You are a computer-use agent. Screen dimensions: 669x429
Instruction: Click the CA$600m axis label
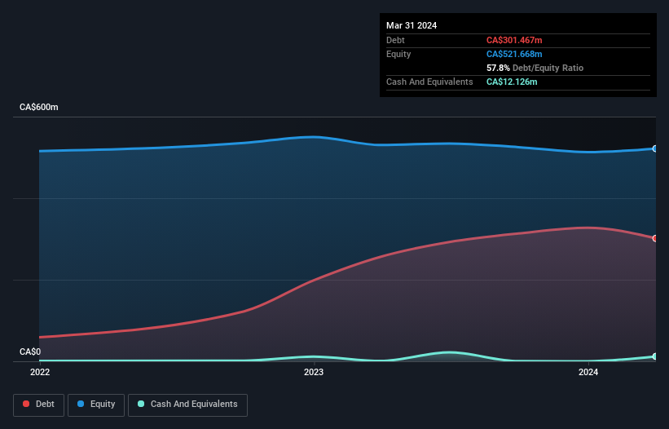tap(39, 107)
